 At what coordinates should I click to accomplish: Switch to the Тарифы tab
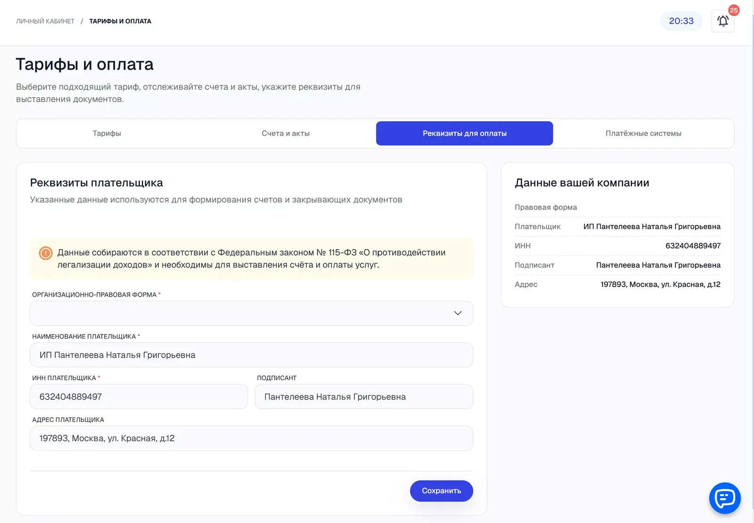(x=107, y=133)
